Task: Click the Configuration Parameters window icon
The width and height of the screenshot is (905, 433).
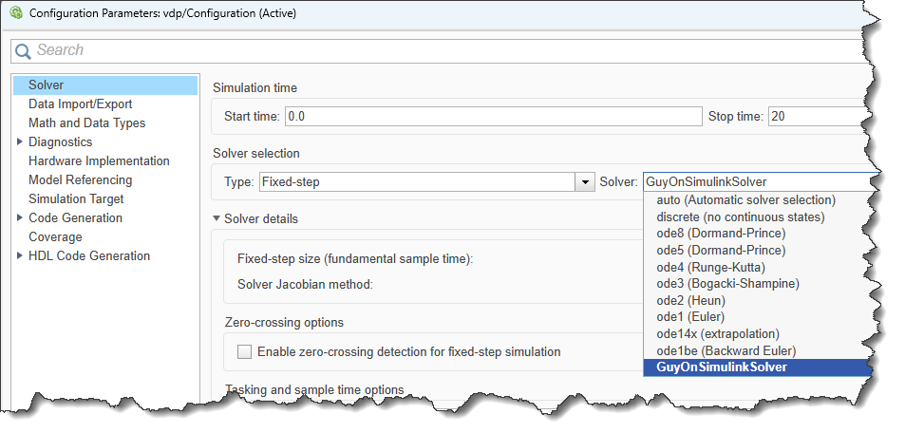Action: tap(17, 12)
